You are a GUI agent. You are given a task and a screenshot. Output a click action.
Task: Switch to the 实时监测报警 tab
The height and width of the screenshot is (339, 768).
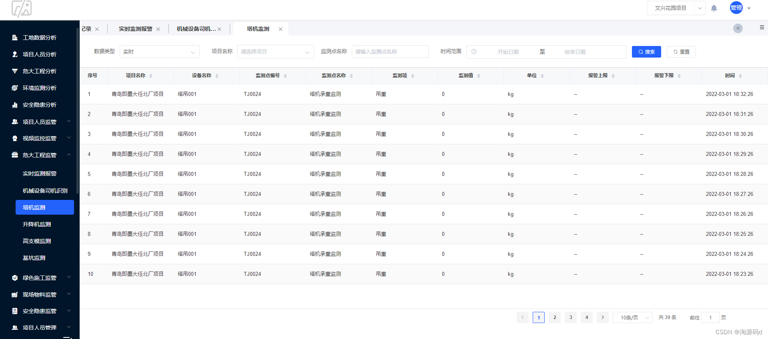136,29
